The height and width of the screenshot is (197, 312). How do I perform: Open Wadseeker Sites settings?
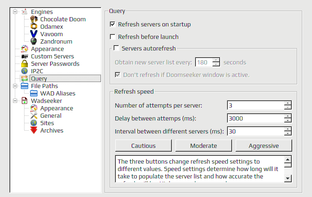coord(47,123)
